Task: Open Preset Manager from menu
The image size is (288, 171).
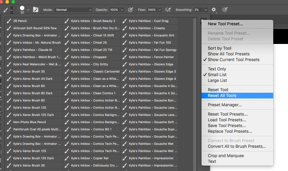Action: pyautogui.click(x=237, y=105)
